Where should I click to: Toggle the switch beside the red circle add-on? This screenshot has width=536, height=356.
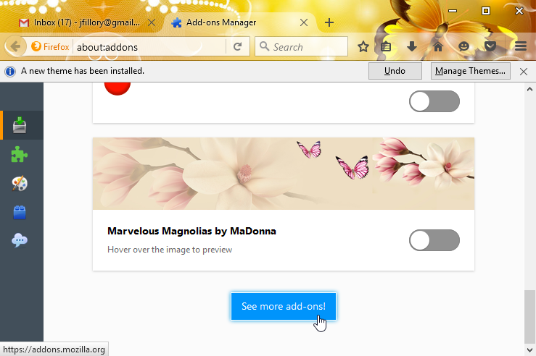[434, 101]
